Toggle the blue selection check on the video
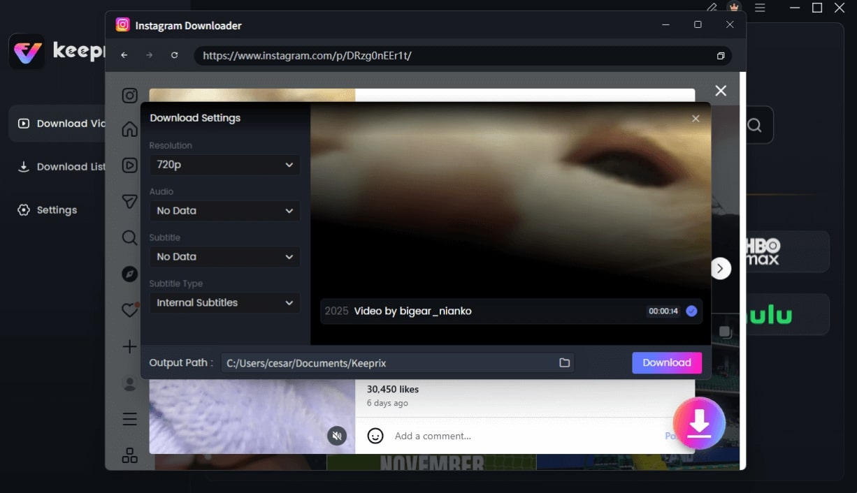This screenshot has height=493, width=857. point(691,311)
